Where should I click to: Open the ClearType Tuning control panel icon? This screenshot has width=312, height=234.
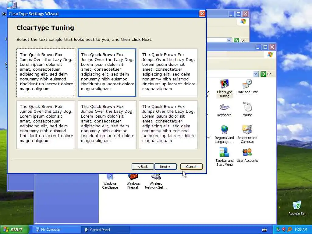coord(224,88)
